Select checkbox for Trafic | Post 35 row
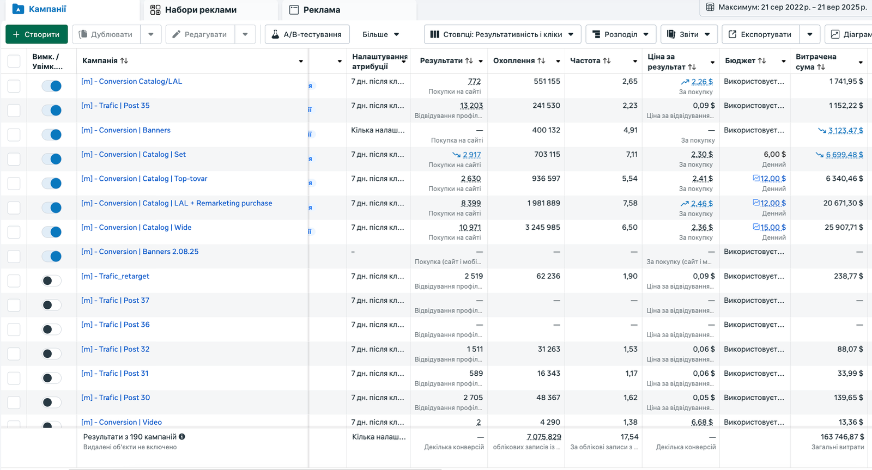Image resolution: width=872 pixels, height=470 pixels. (x=14, y=111)
